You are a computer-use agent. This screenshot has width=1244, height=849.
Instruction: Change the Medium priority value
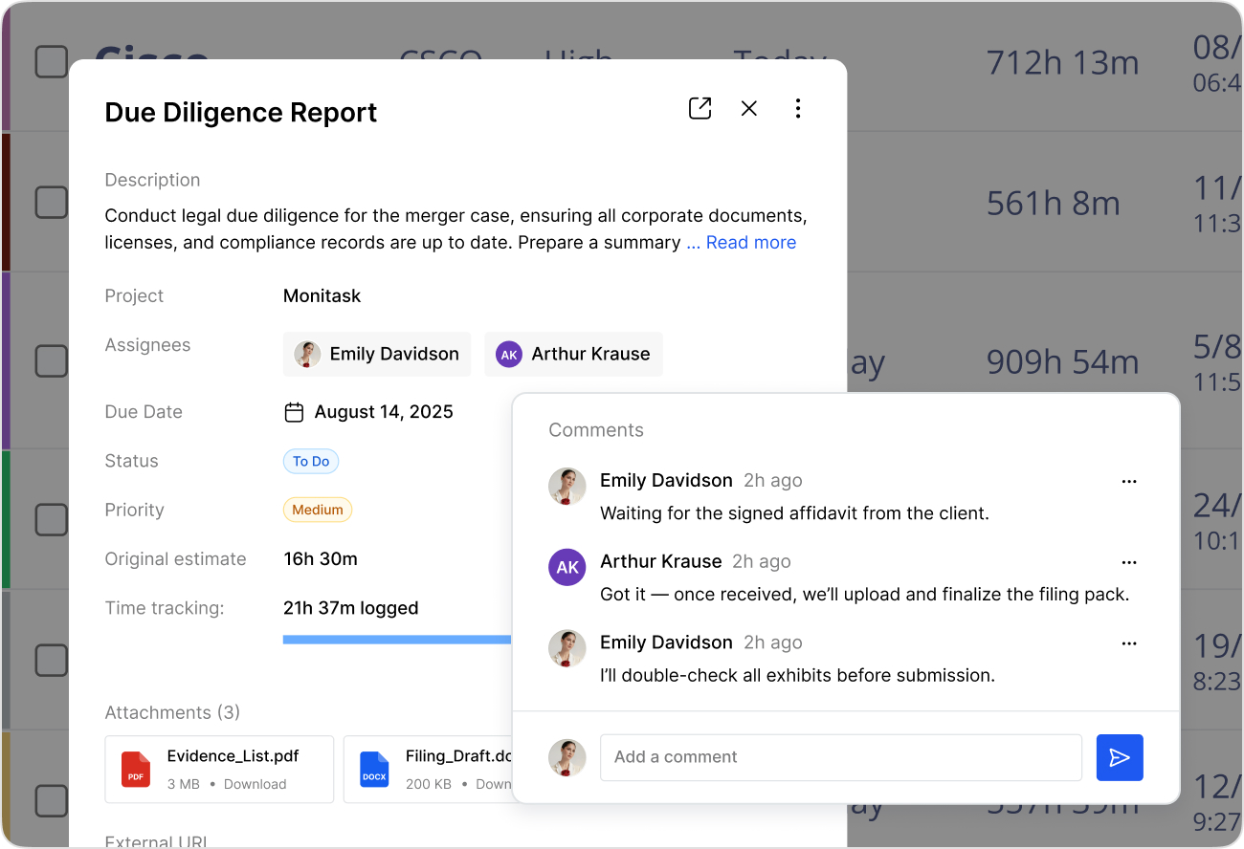click(317, 510)
